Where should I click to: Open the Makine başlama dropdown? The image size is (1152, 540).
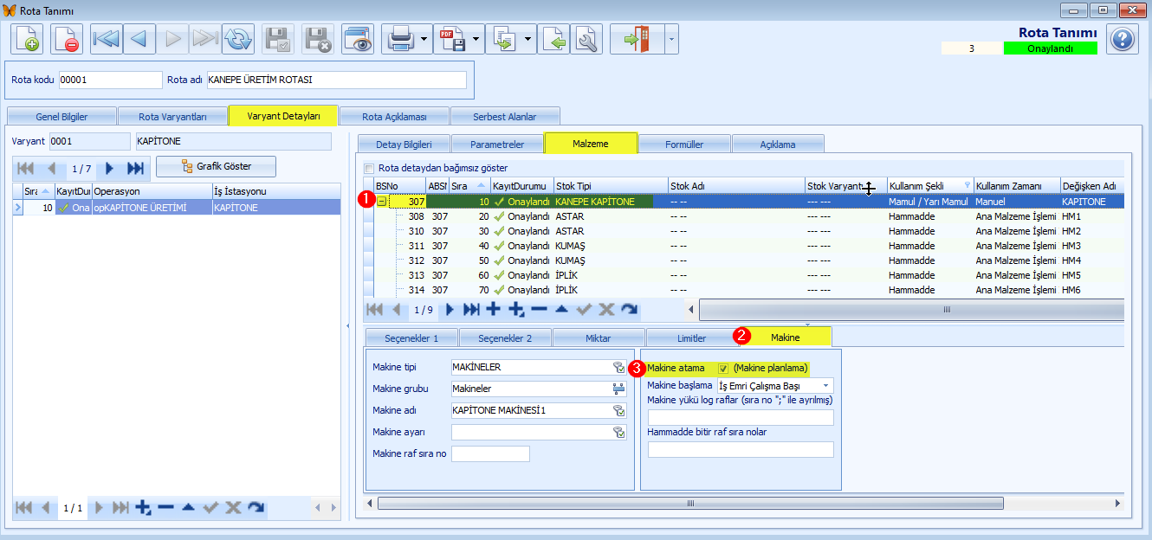(x=826, y=385)
